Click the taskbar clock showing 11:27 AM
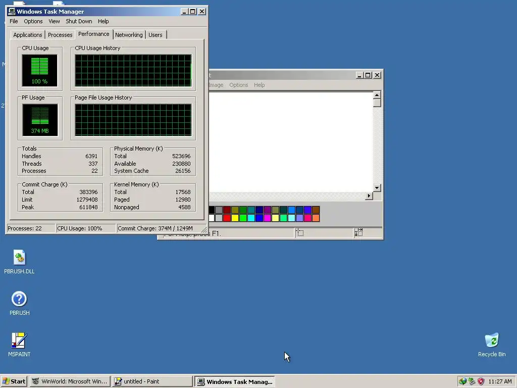Image resolution: width=517 pixels, height=388 pixels. pos(500,381)
